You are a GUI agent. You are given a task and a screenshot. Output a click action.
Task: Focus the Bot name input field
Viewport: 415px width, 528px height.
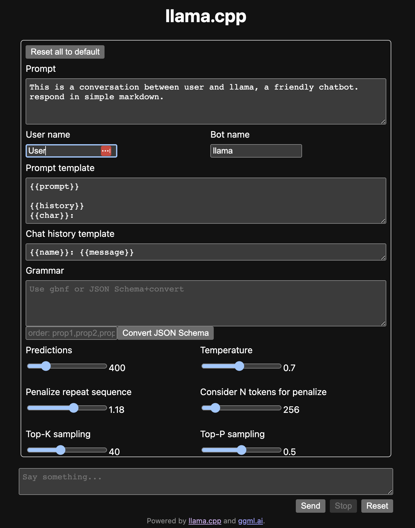[256, 151]
